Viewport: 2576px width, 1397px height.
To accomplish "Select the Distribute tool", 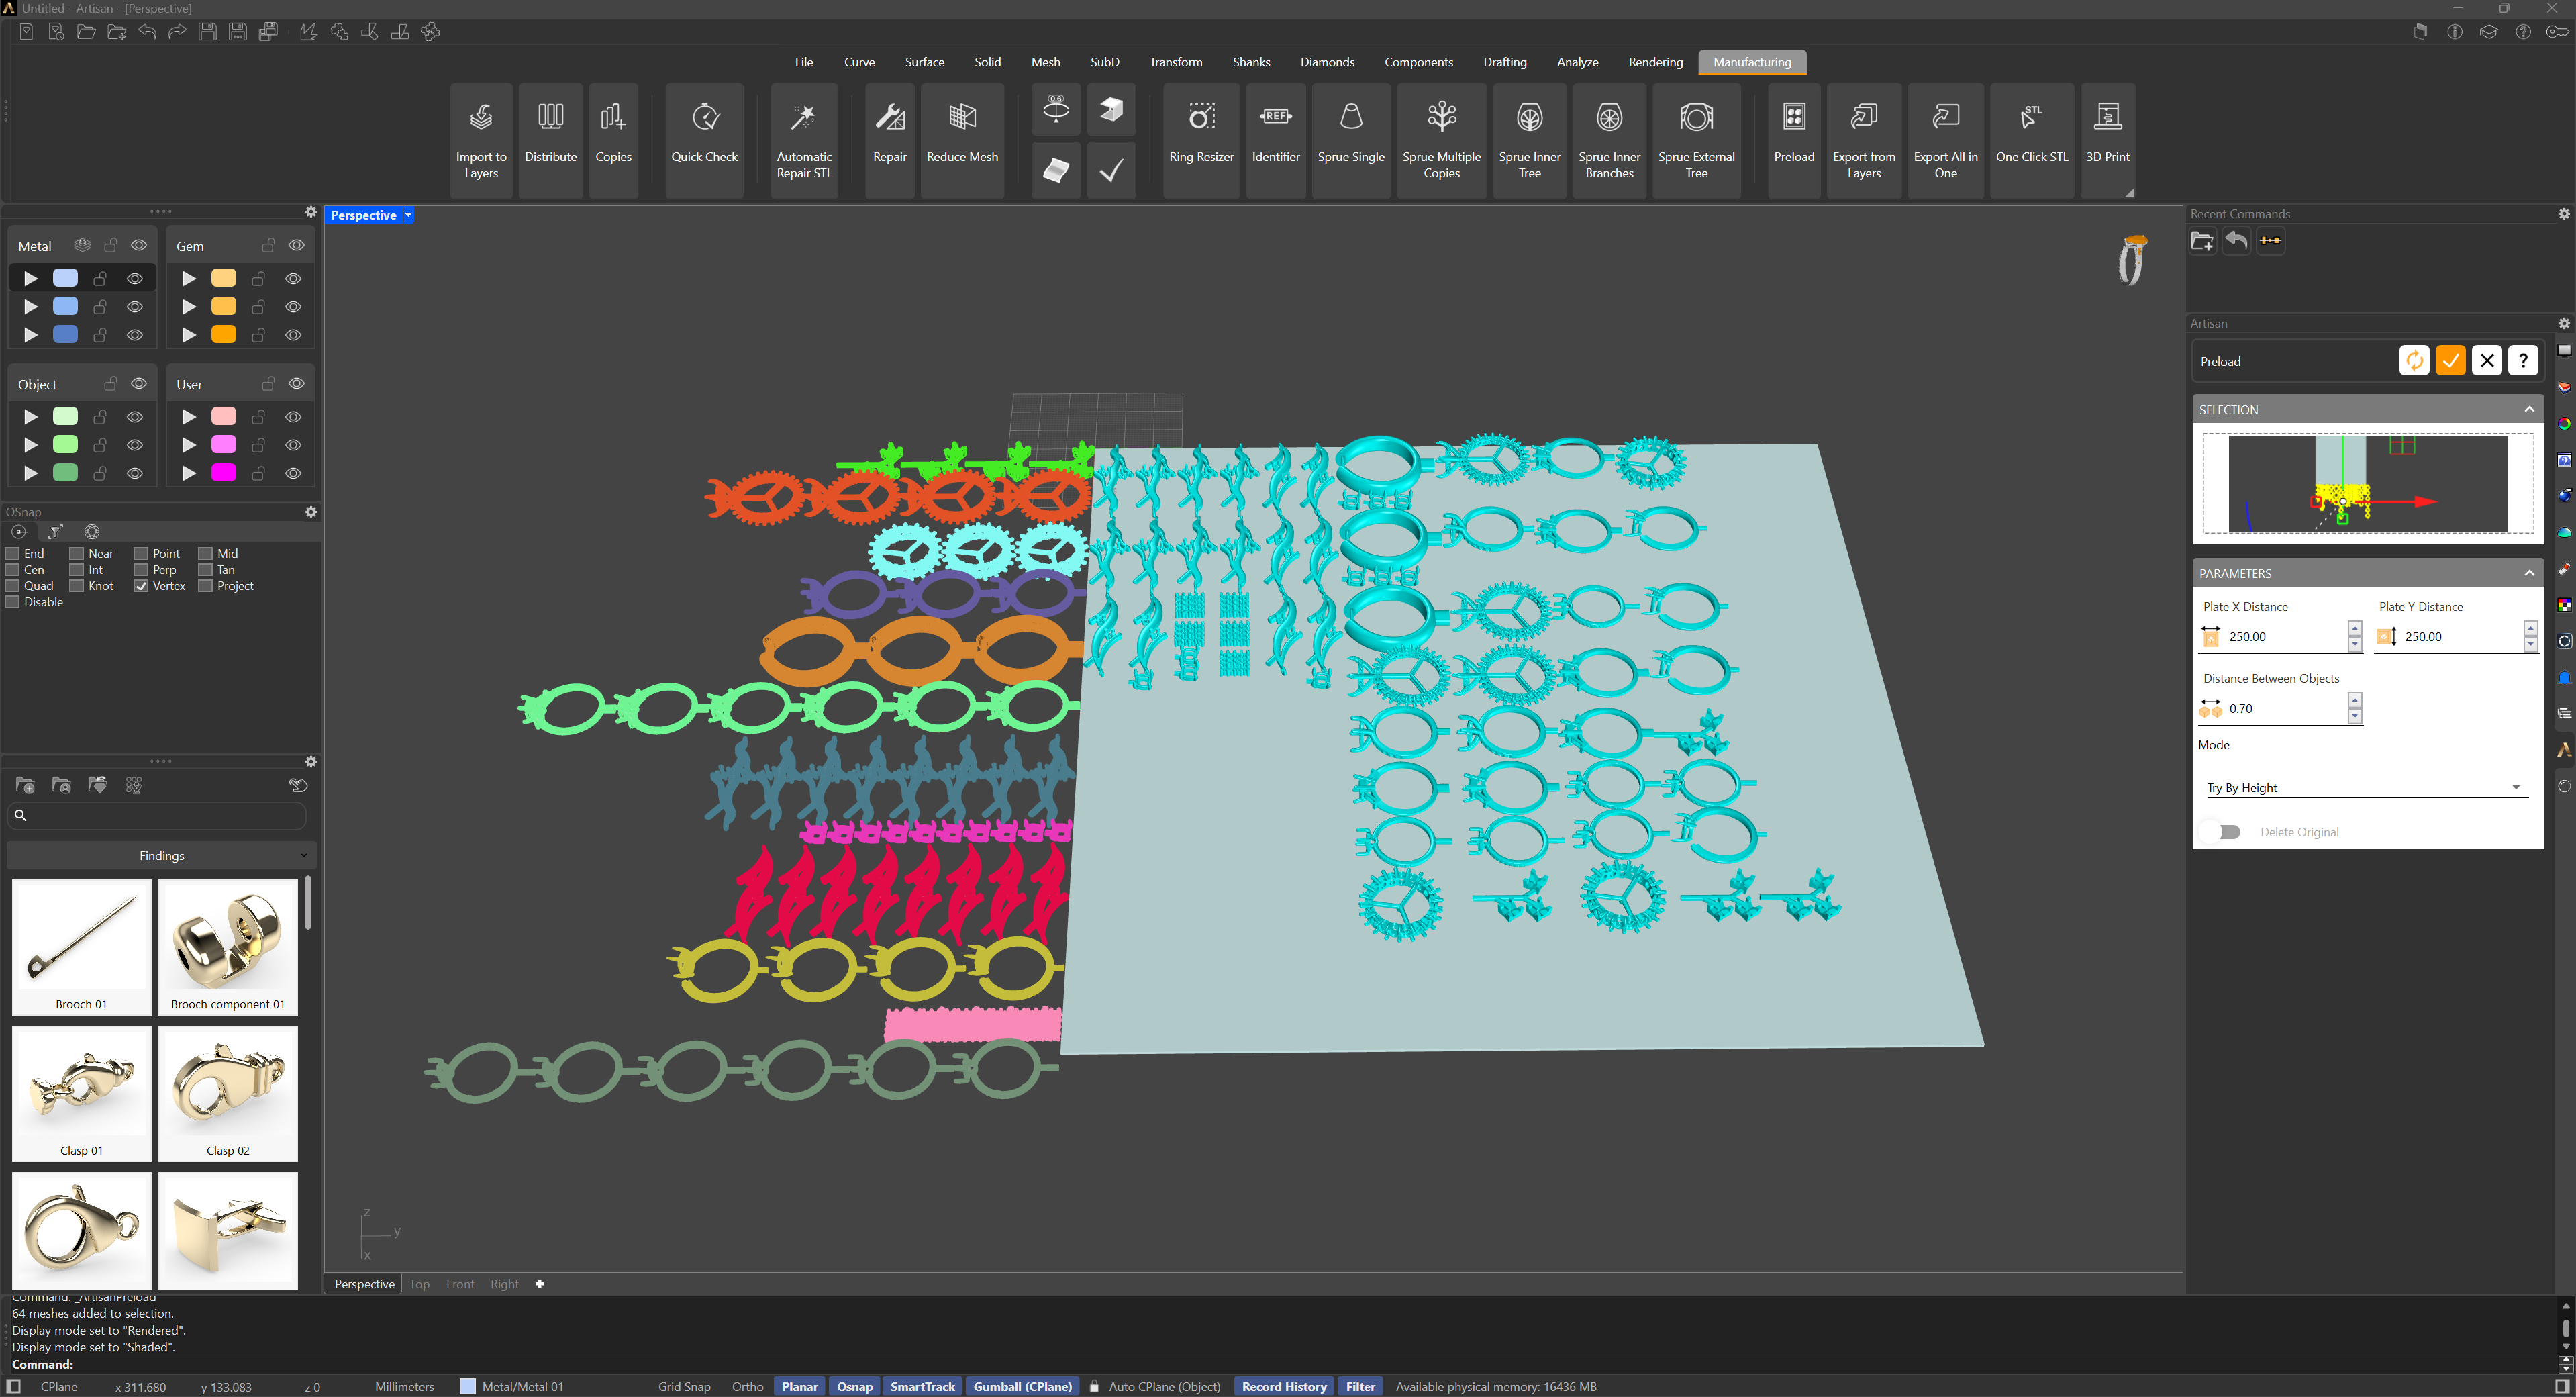I will click(x=550, y=140).
